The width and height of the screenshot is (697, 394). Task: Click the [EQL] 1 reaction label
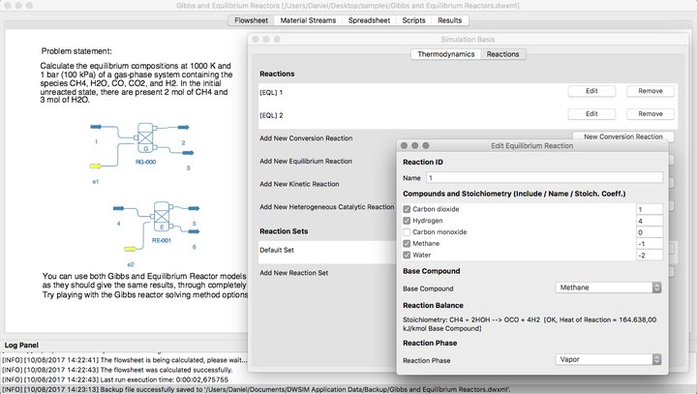[271, 93]
